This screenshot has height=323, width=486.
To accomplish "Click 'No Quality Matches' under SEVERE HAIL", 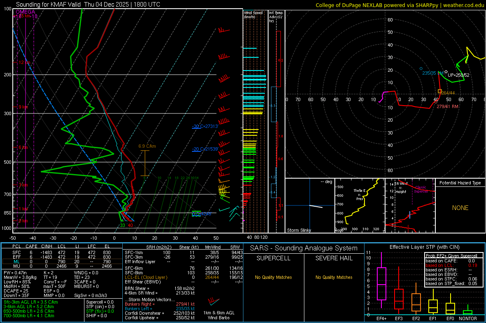I will point(334,277).
